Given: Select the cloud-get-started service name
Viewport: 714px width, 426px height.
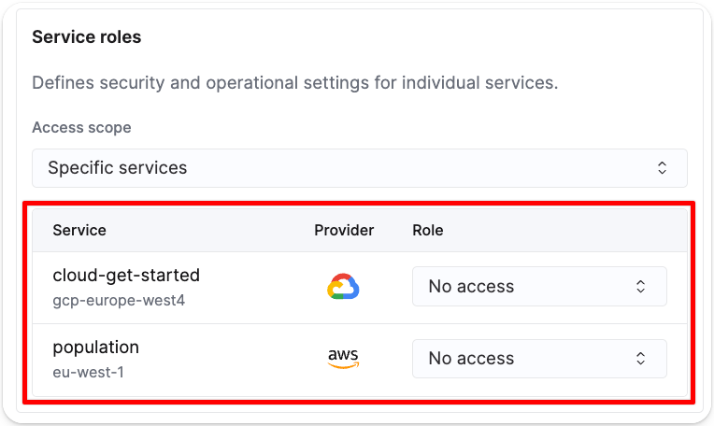Looking at the screenshot, I should click(126, 276).
